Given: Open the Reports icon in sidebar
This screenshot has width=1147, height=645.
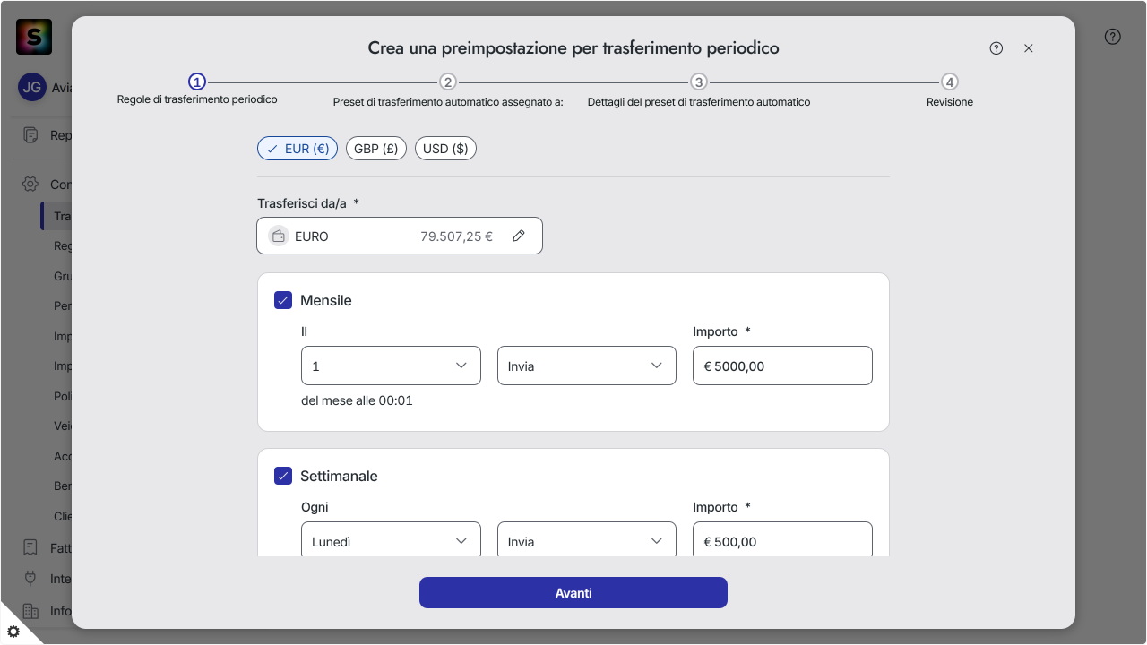Looking at the screenshot, I should pyautogui.click(x=30, y=135).
